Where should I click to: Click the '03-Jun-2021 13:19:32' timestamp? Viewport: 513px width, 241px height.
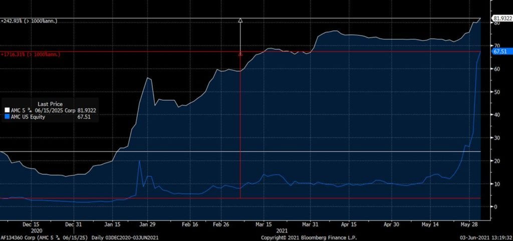[487, 237]
